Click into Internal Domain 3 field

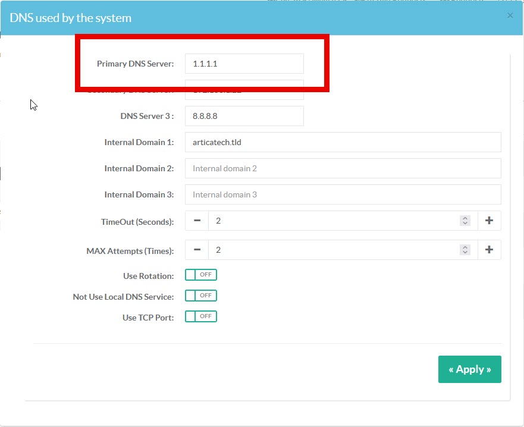pyautogui.click(x=343, y=194)
